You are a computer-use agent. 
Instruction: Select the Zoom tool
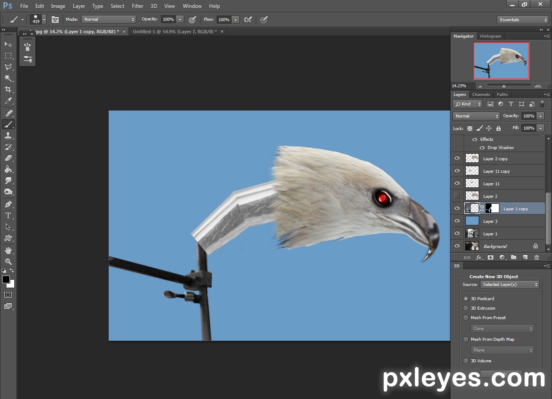tap(8, 261)
